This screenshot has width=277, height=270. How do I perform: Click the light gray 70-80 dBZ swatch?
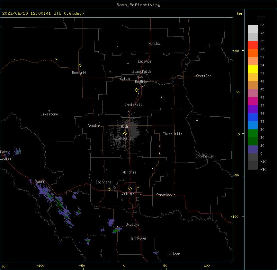click(x=253, y=29)
